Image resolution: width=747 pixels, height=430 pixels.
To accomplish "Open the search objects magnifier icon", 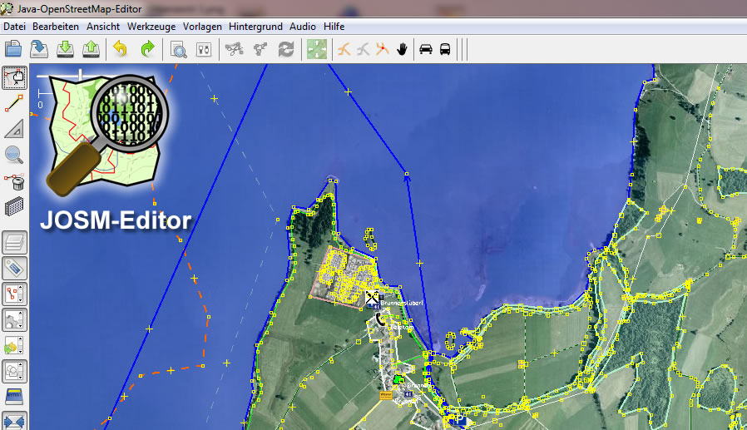I will [x=178, y=50].
